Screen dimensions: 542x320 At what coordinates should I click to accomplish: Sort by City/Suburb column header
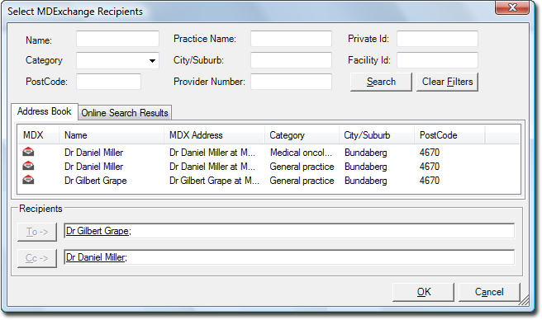click(x=377, y=135)
